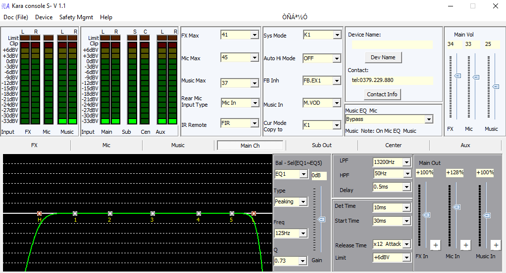The width and height of the screenshot is (506, 273).
Task: Switch to the Music channel tab
Action: point(178,145)
